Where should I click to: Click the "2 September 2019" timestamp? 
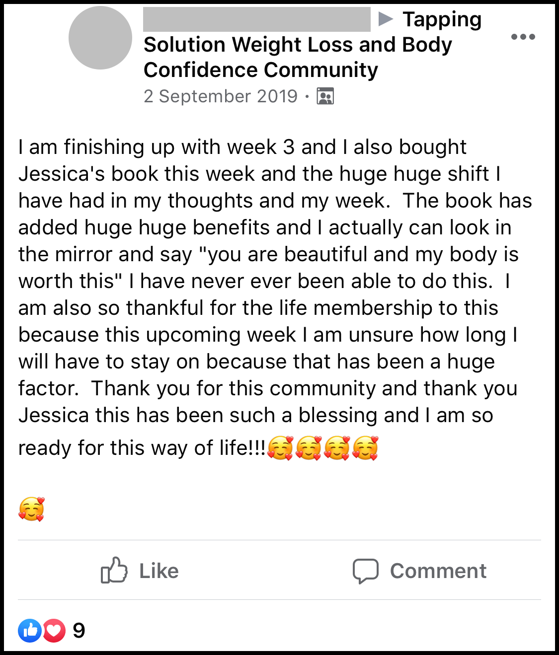coord(221,96)
